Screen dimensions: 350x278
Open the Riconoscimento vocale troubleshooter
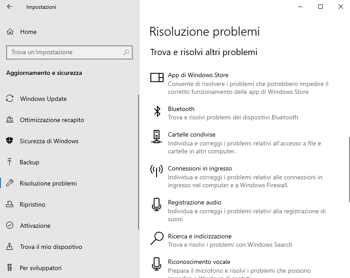199,262
